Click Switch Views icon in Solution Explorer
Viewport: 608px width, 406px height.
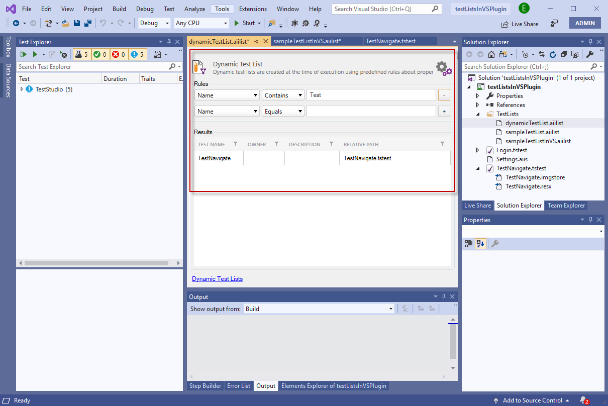click(503, 54)
